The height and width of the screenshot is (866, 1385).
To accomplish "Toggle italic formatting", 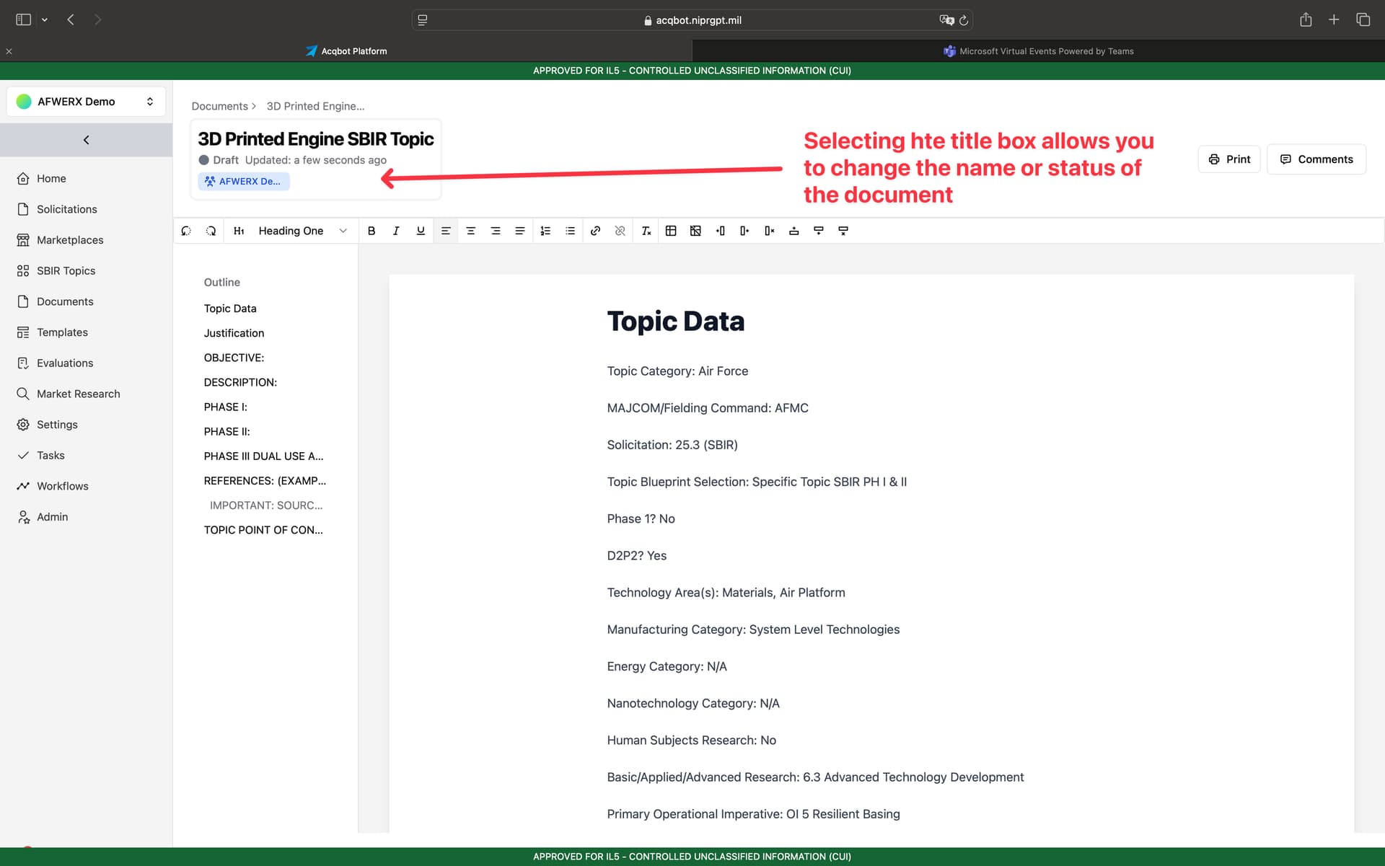I will pyautogui.click(x=396, y=231).
